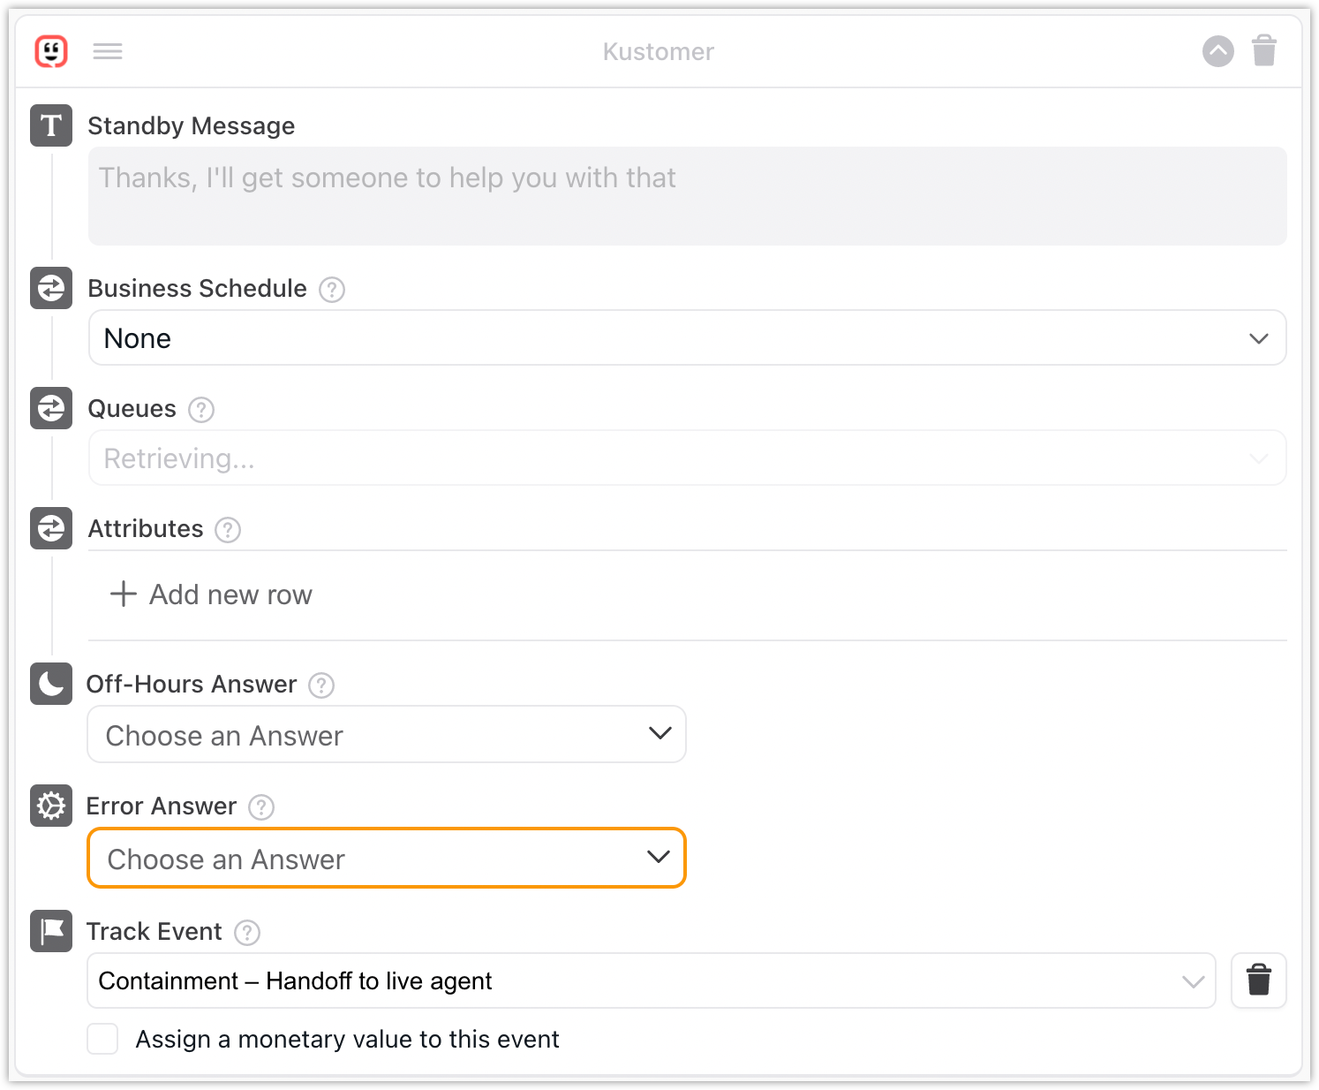The width and height of the screenshot is (1319, 1090).
Task: Click the Kustomer logo icon
Action: (51, 51)
